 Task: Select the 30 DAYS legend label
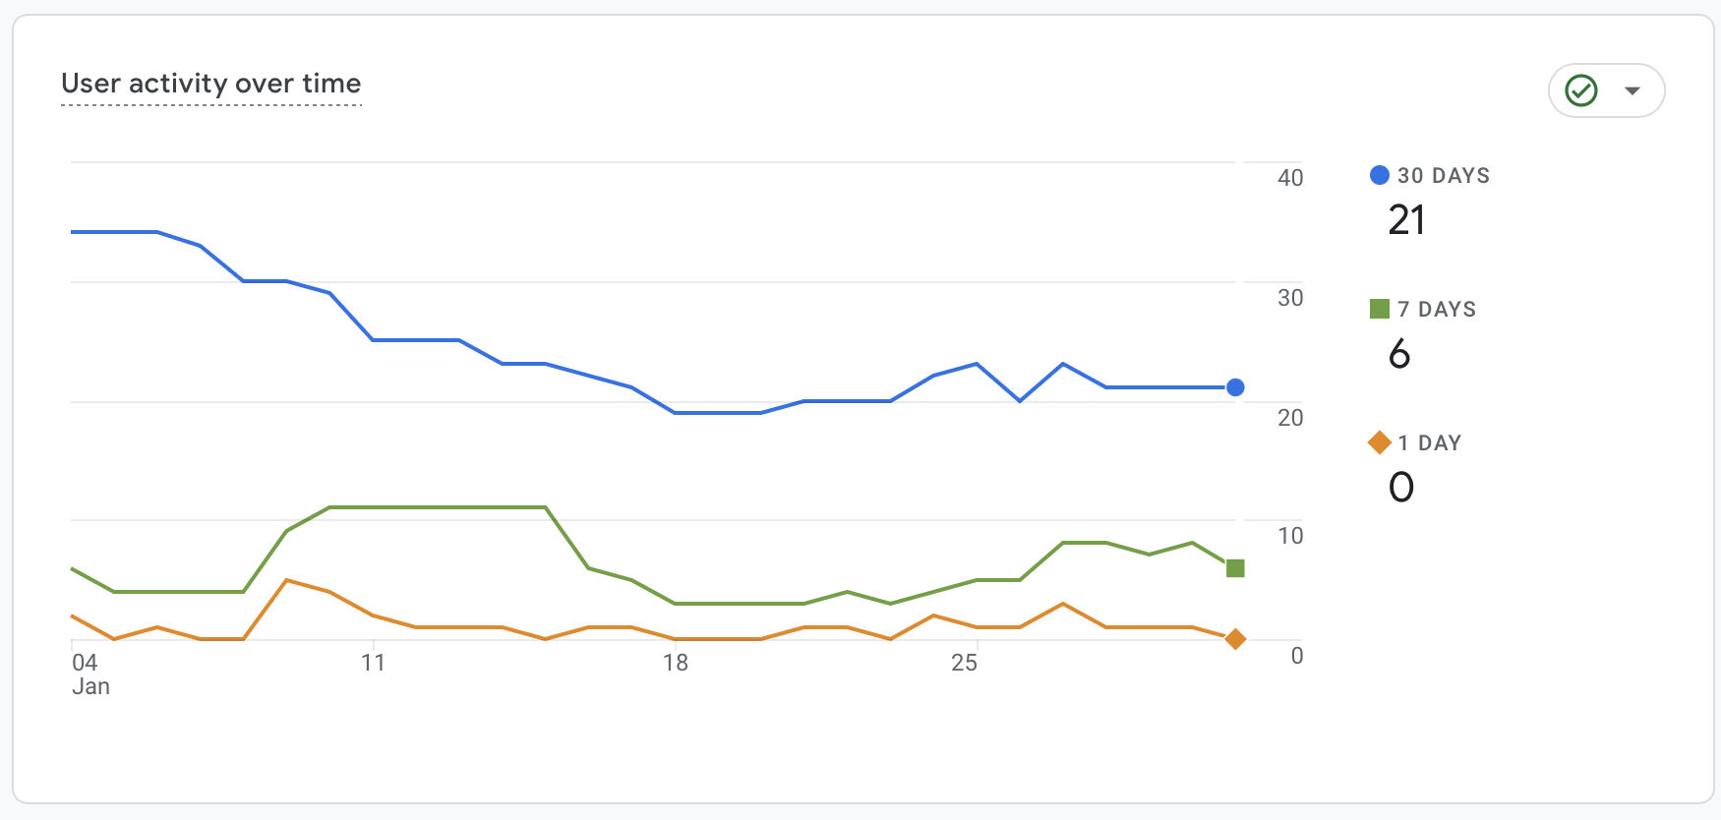click(1443, 175)
